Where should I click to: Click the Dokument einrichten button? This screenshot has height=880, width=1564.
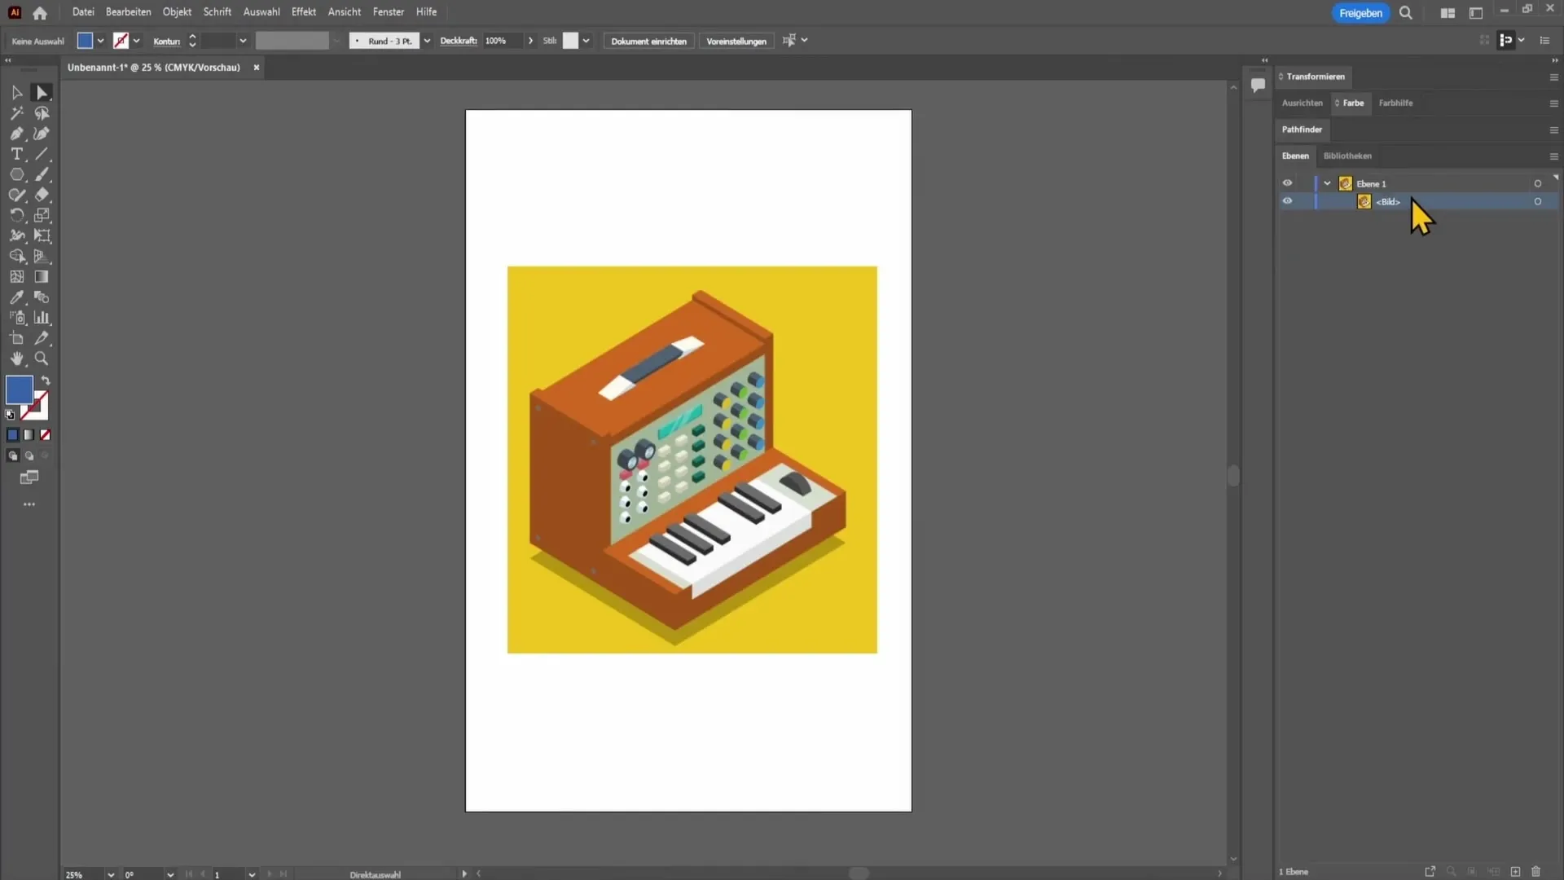coord(649,41)
